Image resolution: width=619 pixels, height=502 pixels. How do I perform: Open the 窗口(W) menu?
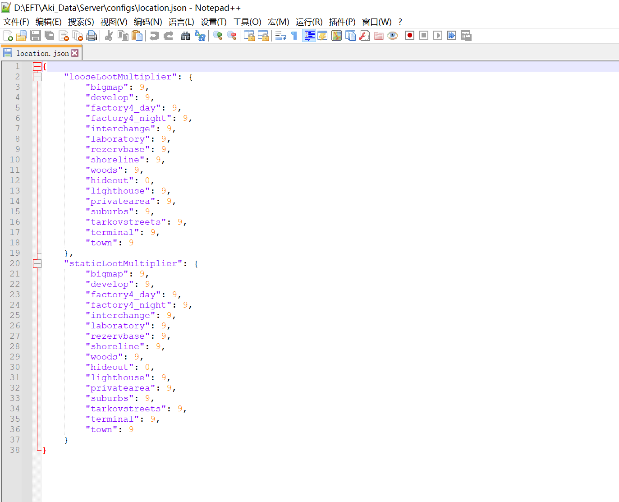376,22
